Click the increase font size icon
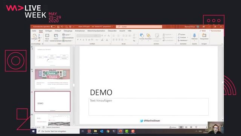This screenshot has width=241, height=136. [x=102, y=36]
